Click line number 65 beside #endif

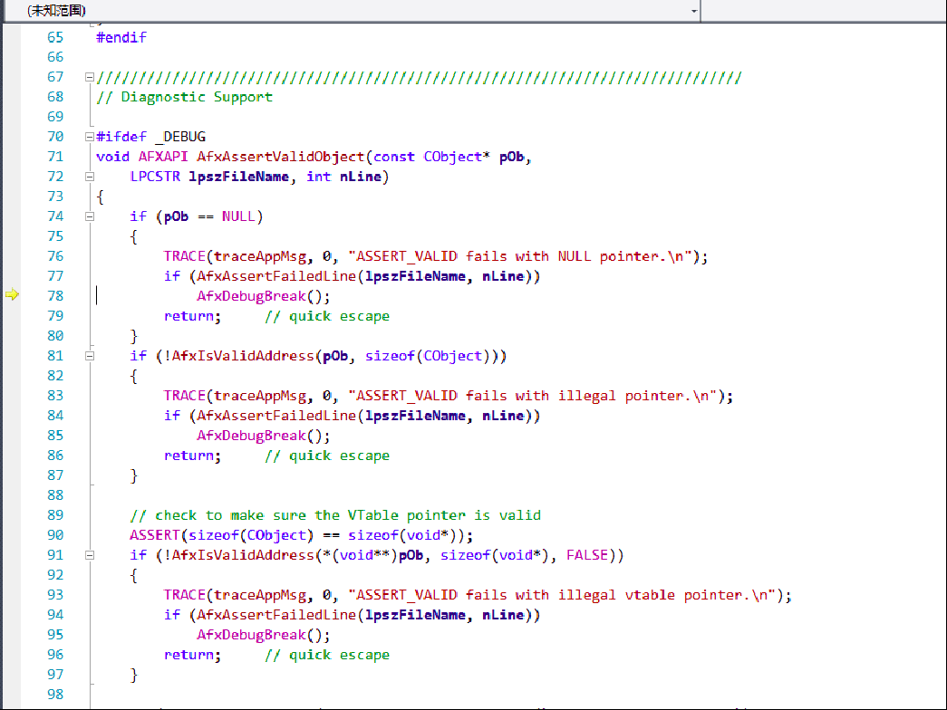pyautogui.click(x=54, y=37)
